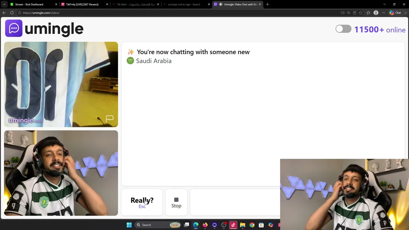Open Microsoft Store from the taskbar

point(261,225)
